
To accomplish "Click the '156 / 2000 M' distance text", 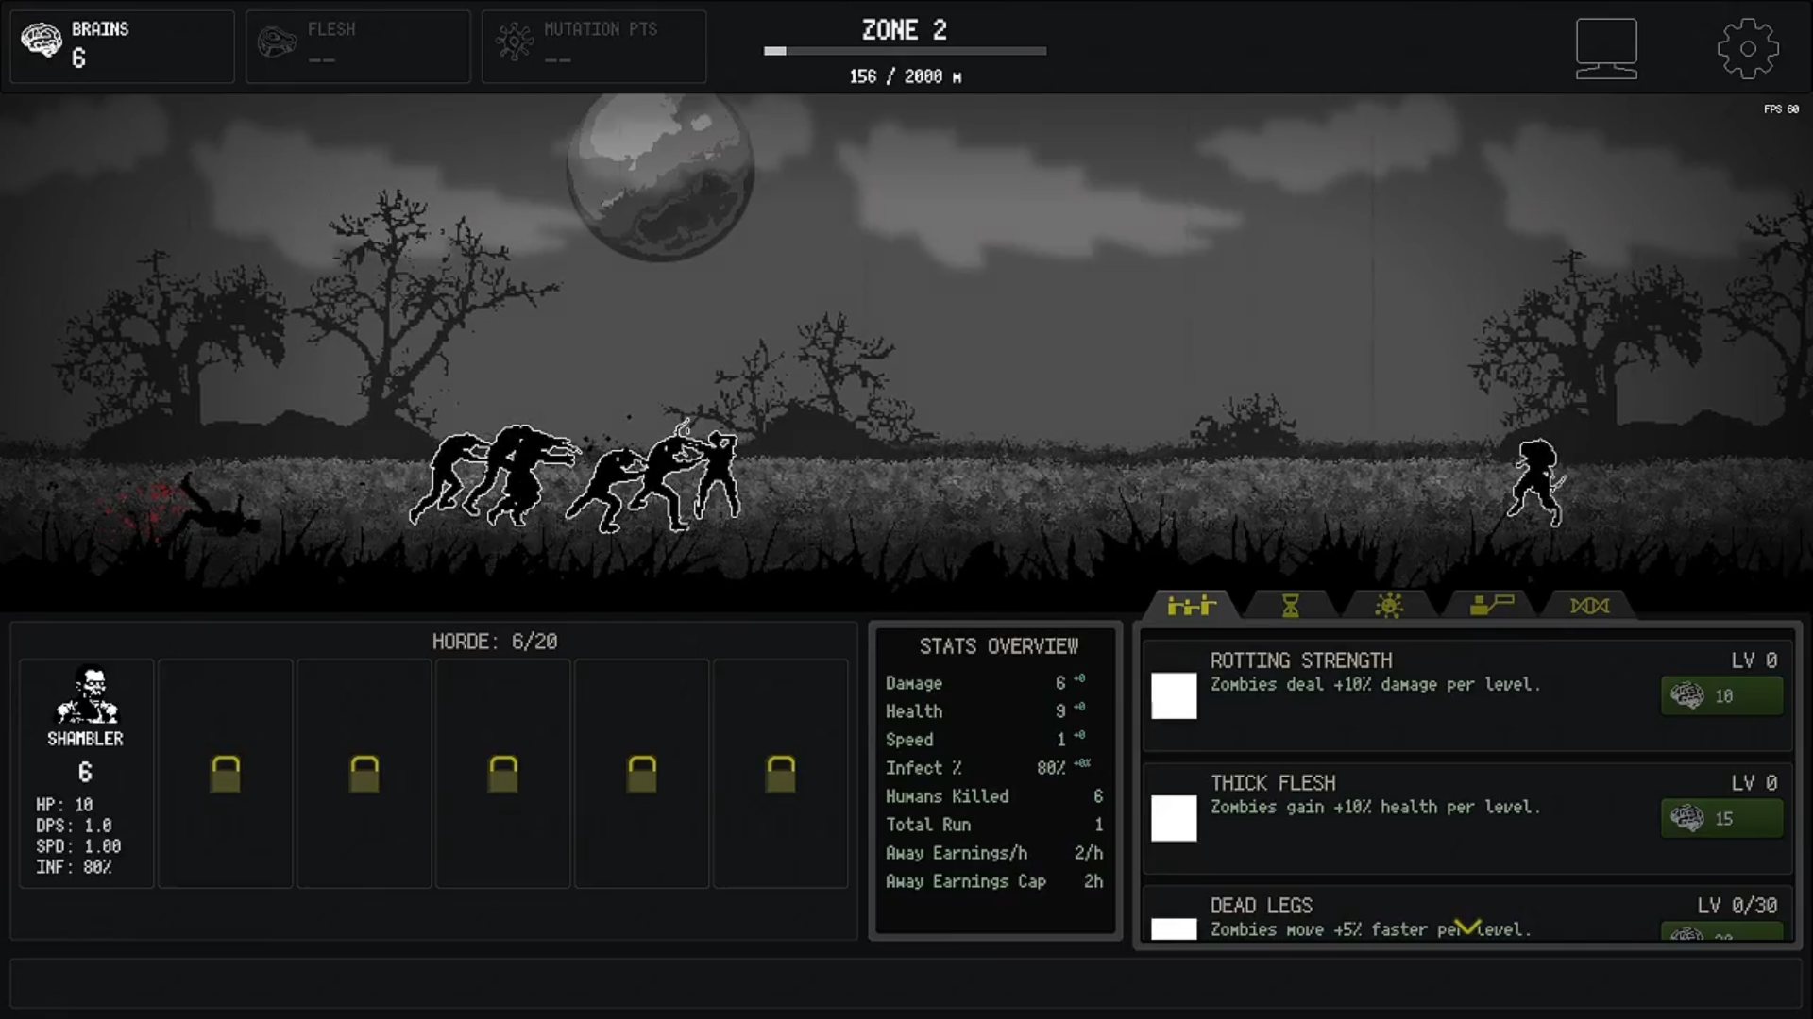I will pyautogui.click(x=905, y=76).
